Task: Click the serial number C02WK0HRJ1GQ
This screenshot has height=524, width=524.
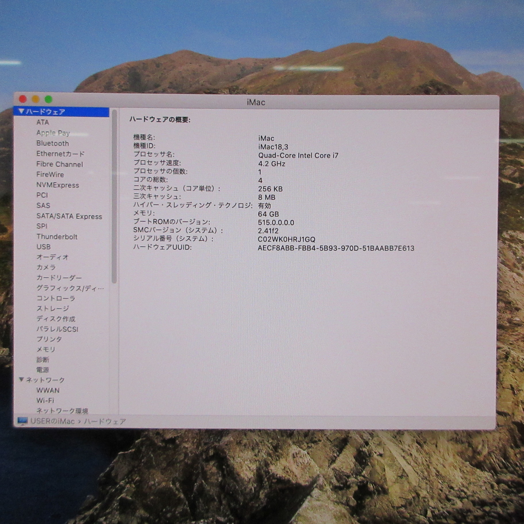Action: tap(286, 239)
